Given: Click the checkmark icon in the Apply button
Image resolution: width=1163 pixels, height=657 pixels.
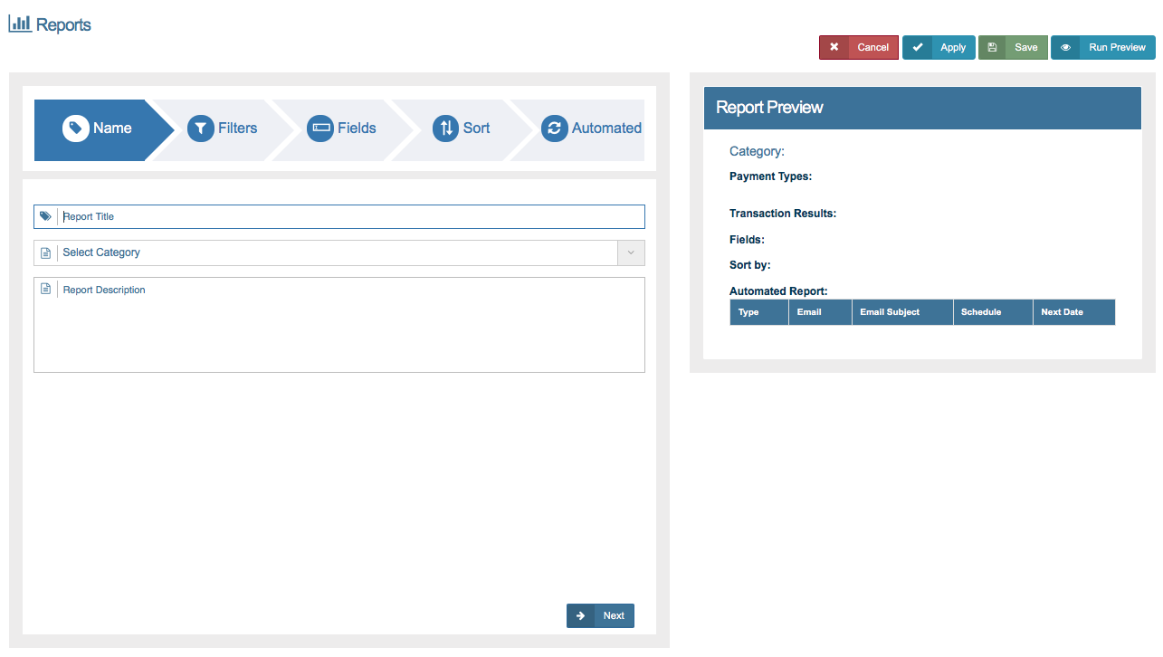Looking at the screenshot, I should click(x=917, y=47).
